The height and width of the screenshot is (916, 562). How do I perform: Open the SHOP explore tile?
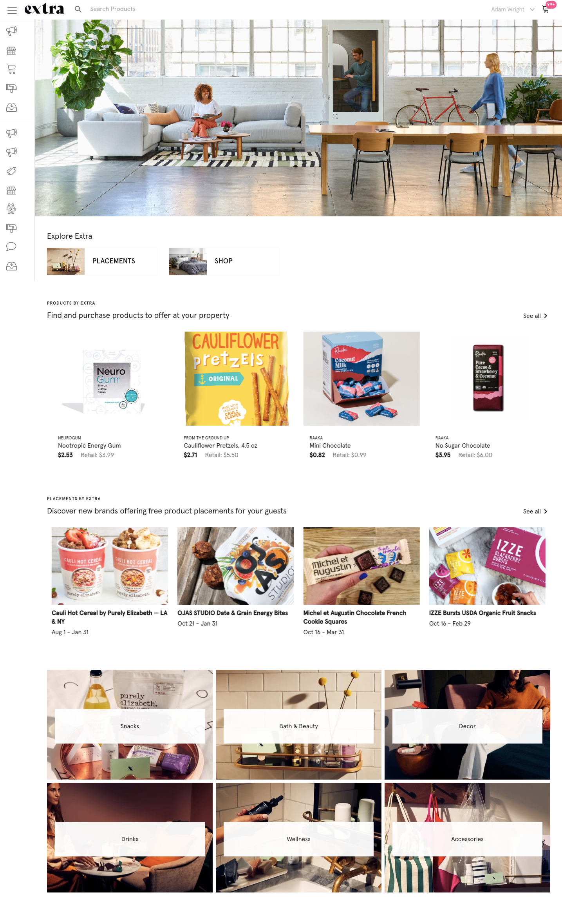coord(224,261)
